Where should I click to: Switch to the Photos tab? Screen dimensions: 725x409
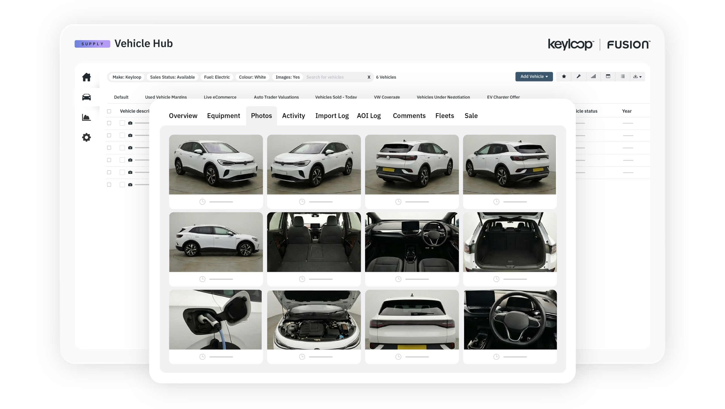(x=261, y=116)
